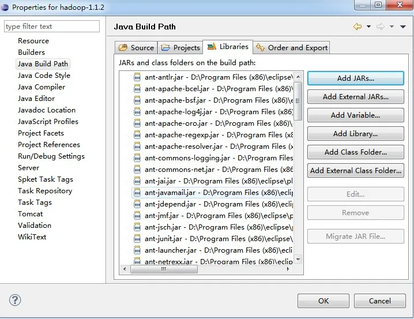Switch to the Projects tab
This screenshot has height=319, width=414.
180,47
